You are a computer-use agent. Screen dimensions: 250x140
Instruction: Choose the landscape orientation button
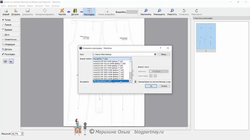[x=155, y=76]
